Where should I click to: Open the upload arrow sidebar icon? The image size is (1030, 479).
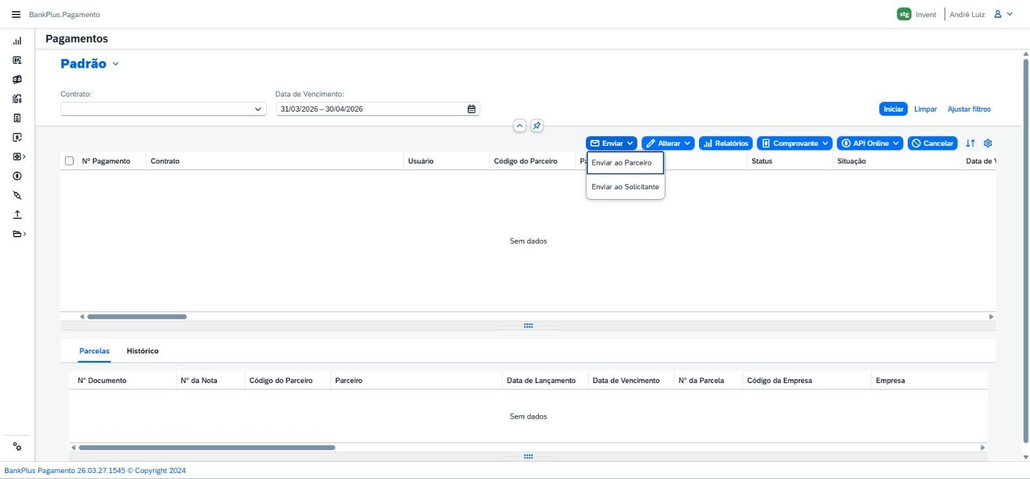(x=17, y=215)
